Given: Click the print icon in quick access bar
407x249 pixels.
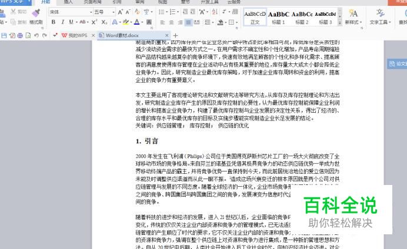Looking at the screenshot, I should click(x=20, y=35).
